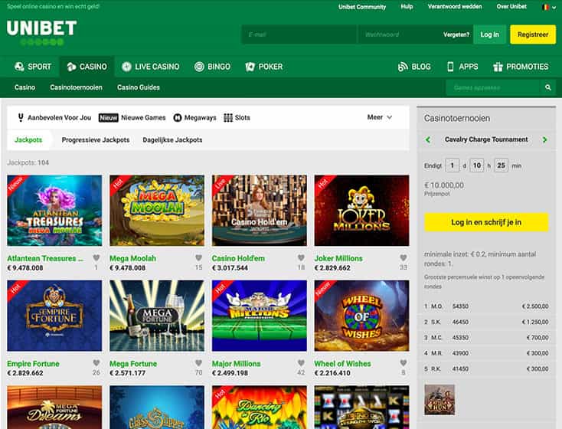Open Dancing in Rio game thumbnail
Viewport: 562px width, 429px height.
[260, 407]
